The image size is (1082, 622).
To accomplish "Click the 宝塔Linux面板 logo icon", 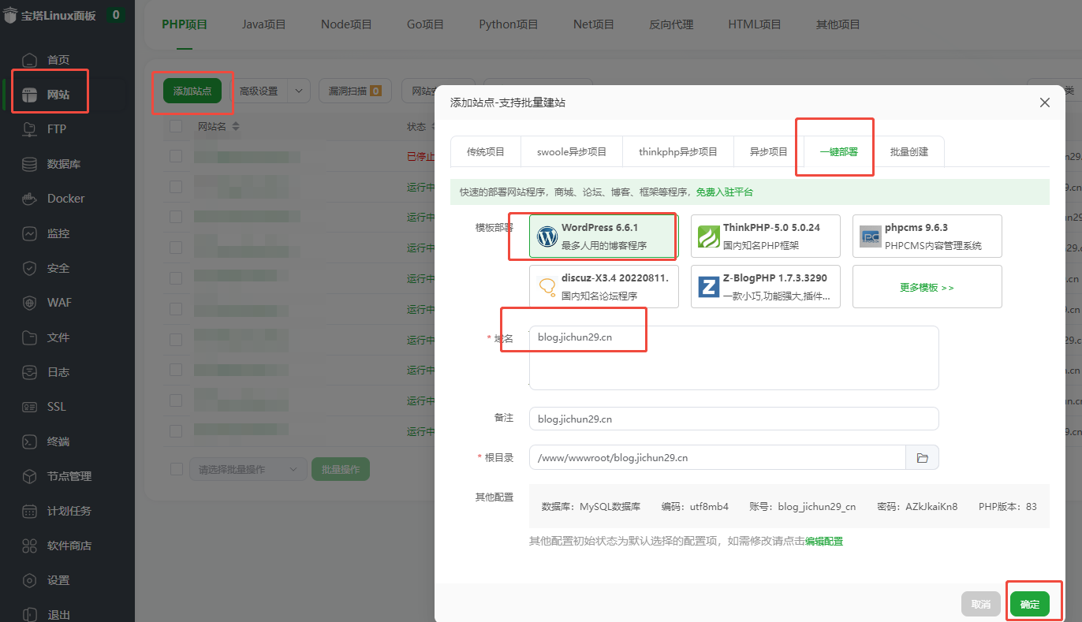I will (x=10, y=15).
